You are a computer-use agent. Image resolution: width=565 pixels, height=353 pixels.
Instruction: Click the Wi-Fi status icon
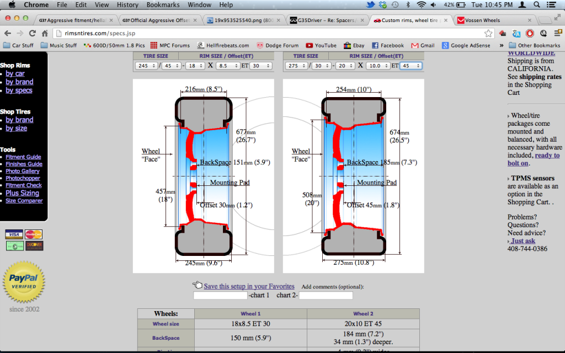[x=421, y=4]
